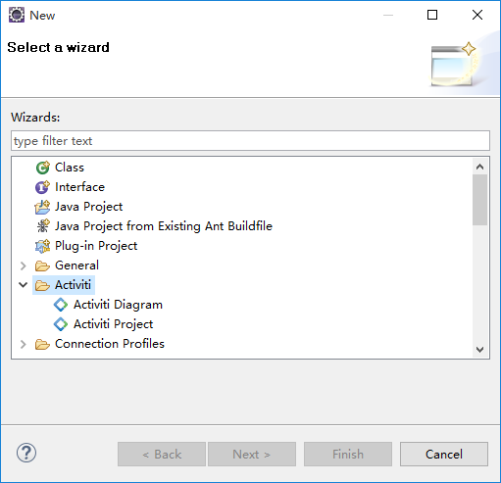Select the green Class wizard icon
The width and height of the screenshot is (501, 483).
coord(42,168)
